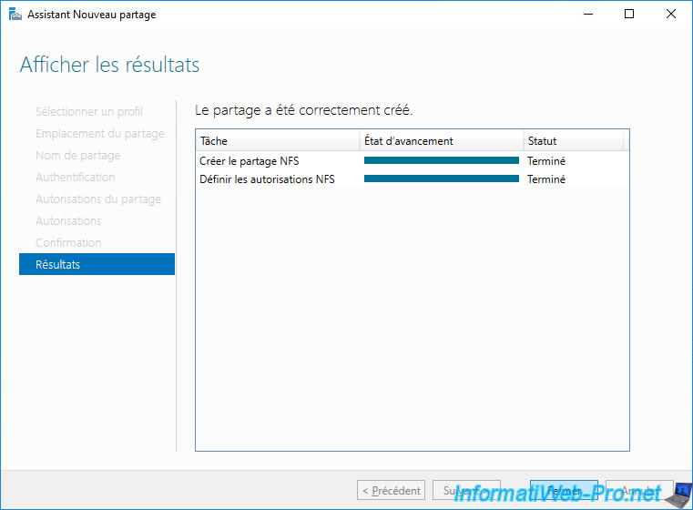
Task: Jump to the Nom de partage step
Action: coord(77,155)
